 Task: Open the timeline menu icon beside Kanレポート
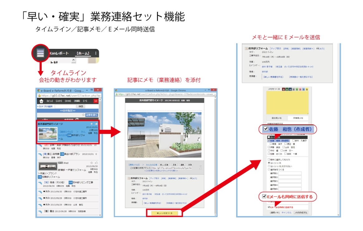click(41, 53)
